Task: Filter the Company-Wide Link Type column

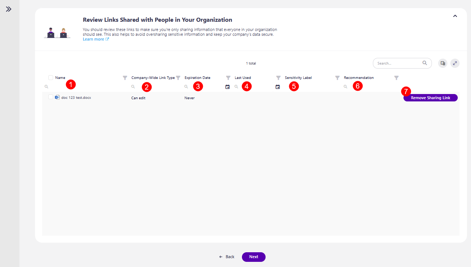Action: (178, 77)
